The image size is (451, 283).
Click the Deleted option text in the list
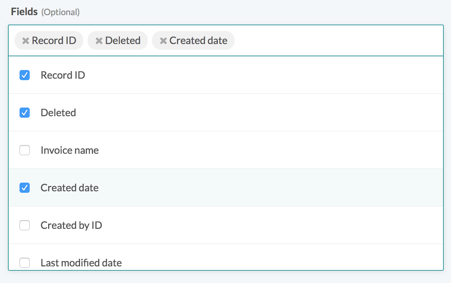(58, 113)
